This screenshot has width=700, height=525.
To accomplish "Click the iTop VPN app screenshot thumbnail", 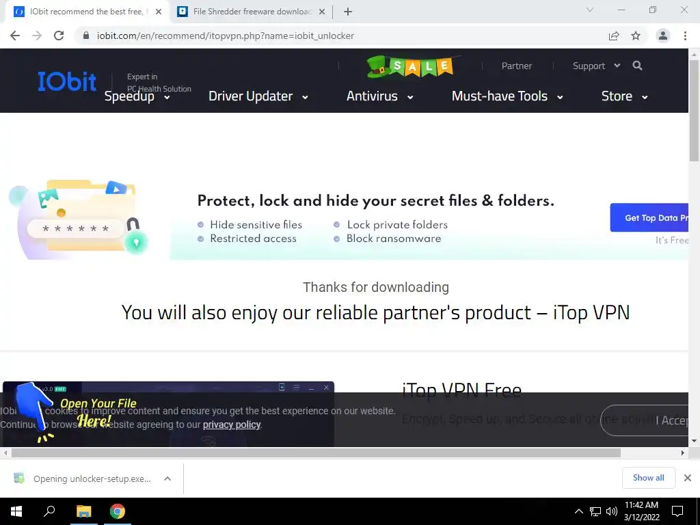I will (x=168, y=414).
